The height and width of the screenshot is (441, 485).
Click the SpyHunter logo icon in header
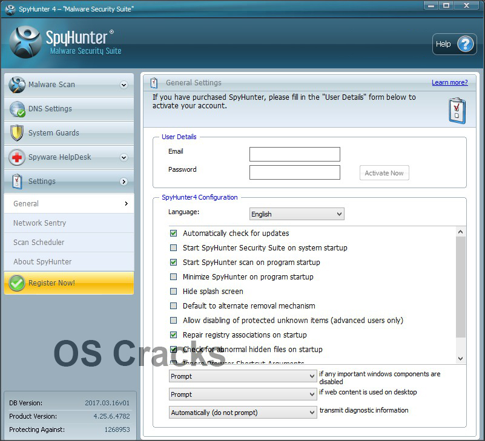(25, 42)
